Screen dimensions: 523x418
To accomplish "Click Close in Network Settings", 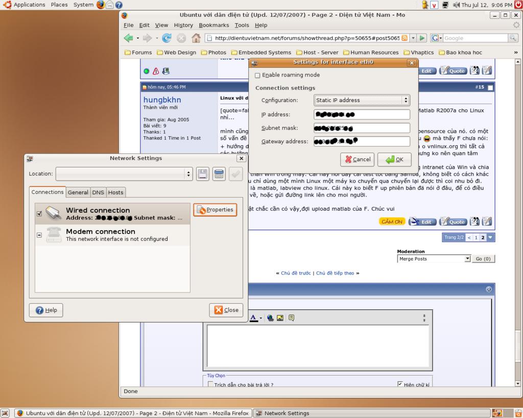I will click(226, 310).
